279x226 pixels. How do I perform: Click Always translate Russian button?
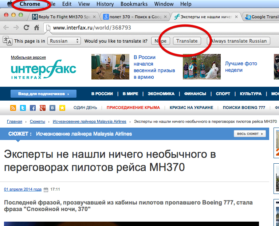click(239, 41)
